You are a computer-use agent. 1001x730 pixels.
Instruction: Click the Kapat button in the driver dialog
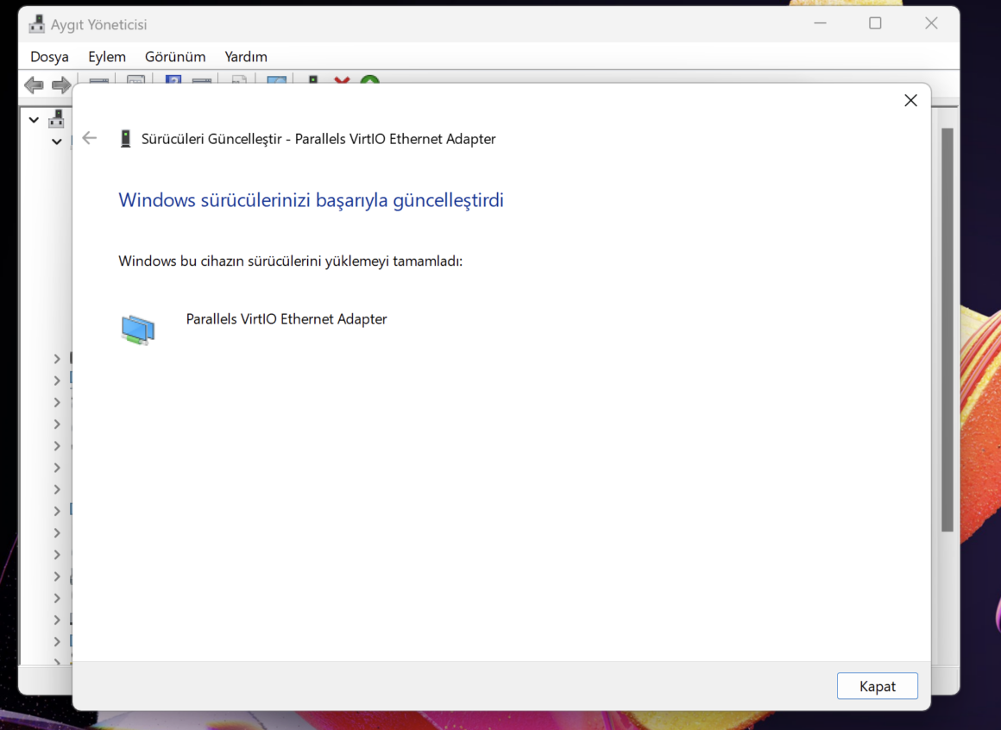877,686
